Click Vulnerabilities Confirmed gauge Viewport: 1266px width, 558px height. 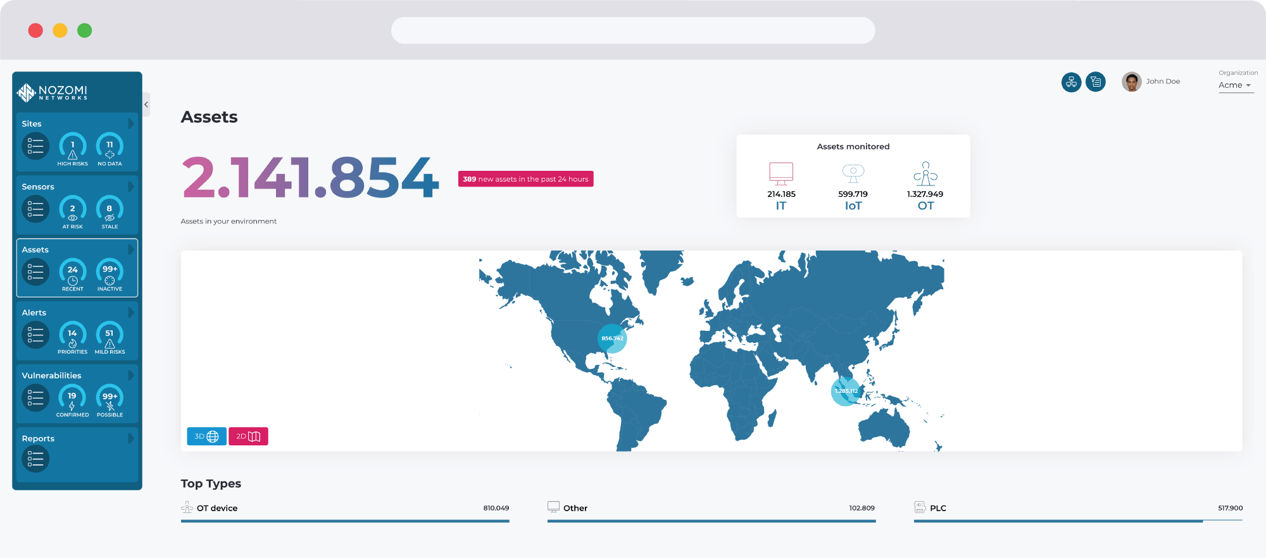tap(72, 400)
